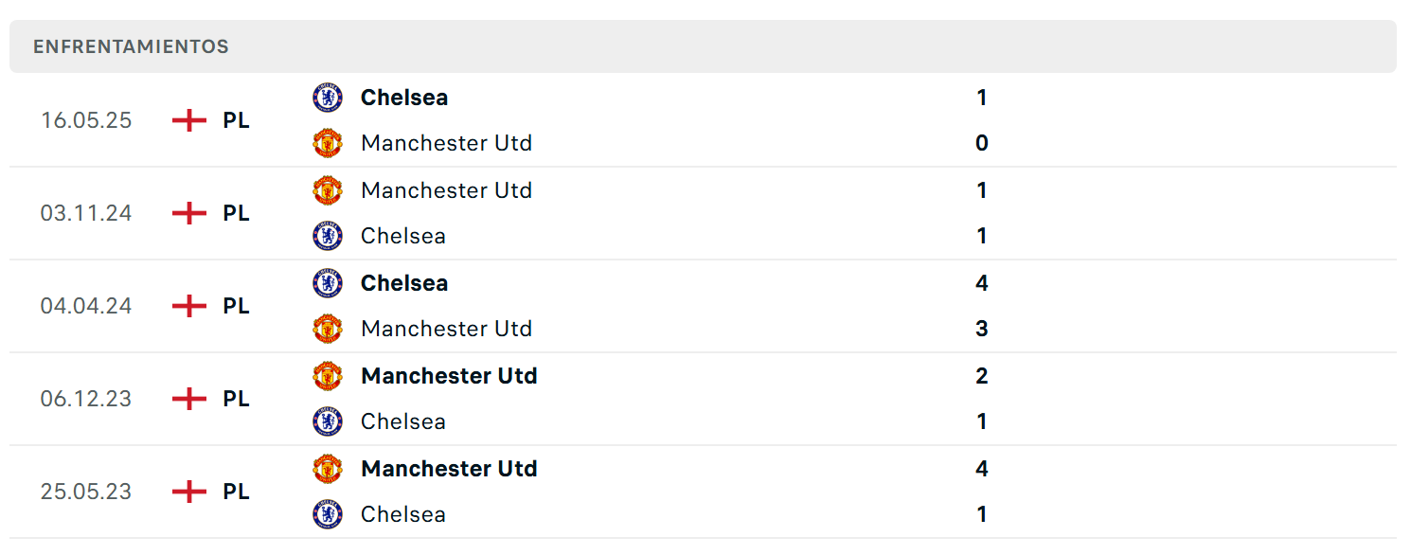The height and width of the screenshot is (555, 1411).
Task: Click the 0 score for Manchester Utd on 16.05.25
Action: point(982,143)
